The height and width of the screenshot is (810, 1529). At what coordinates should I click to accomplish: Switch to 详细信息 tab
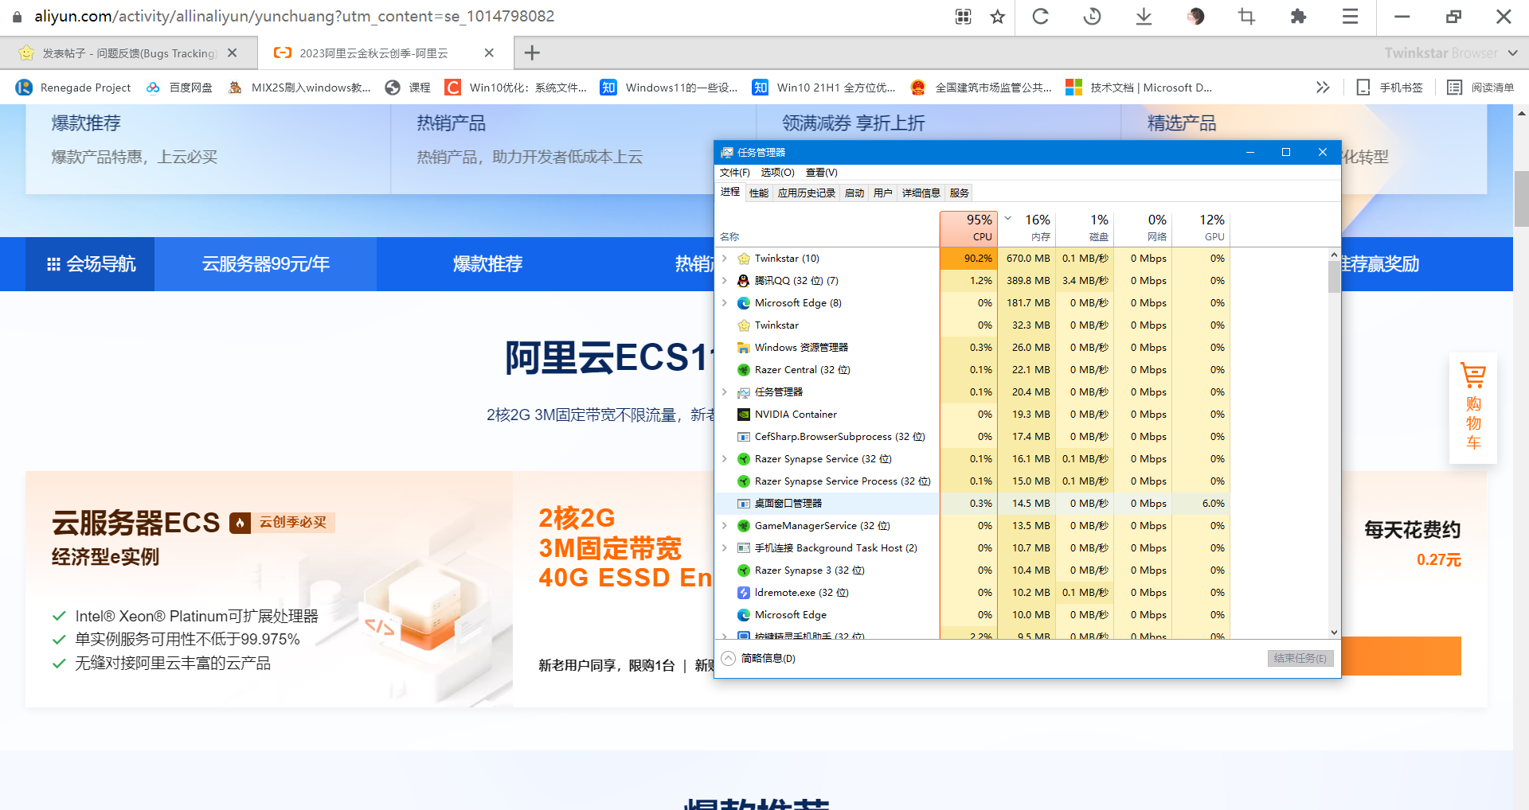coord(921,193)
